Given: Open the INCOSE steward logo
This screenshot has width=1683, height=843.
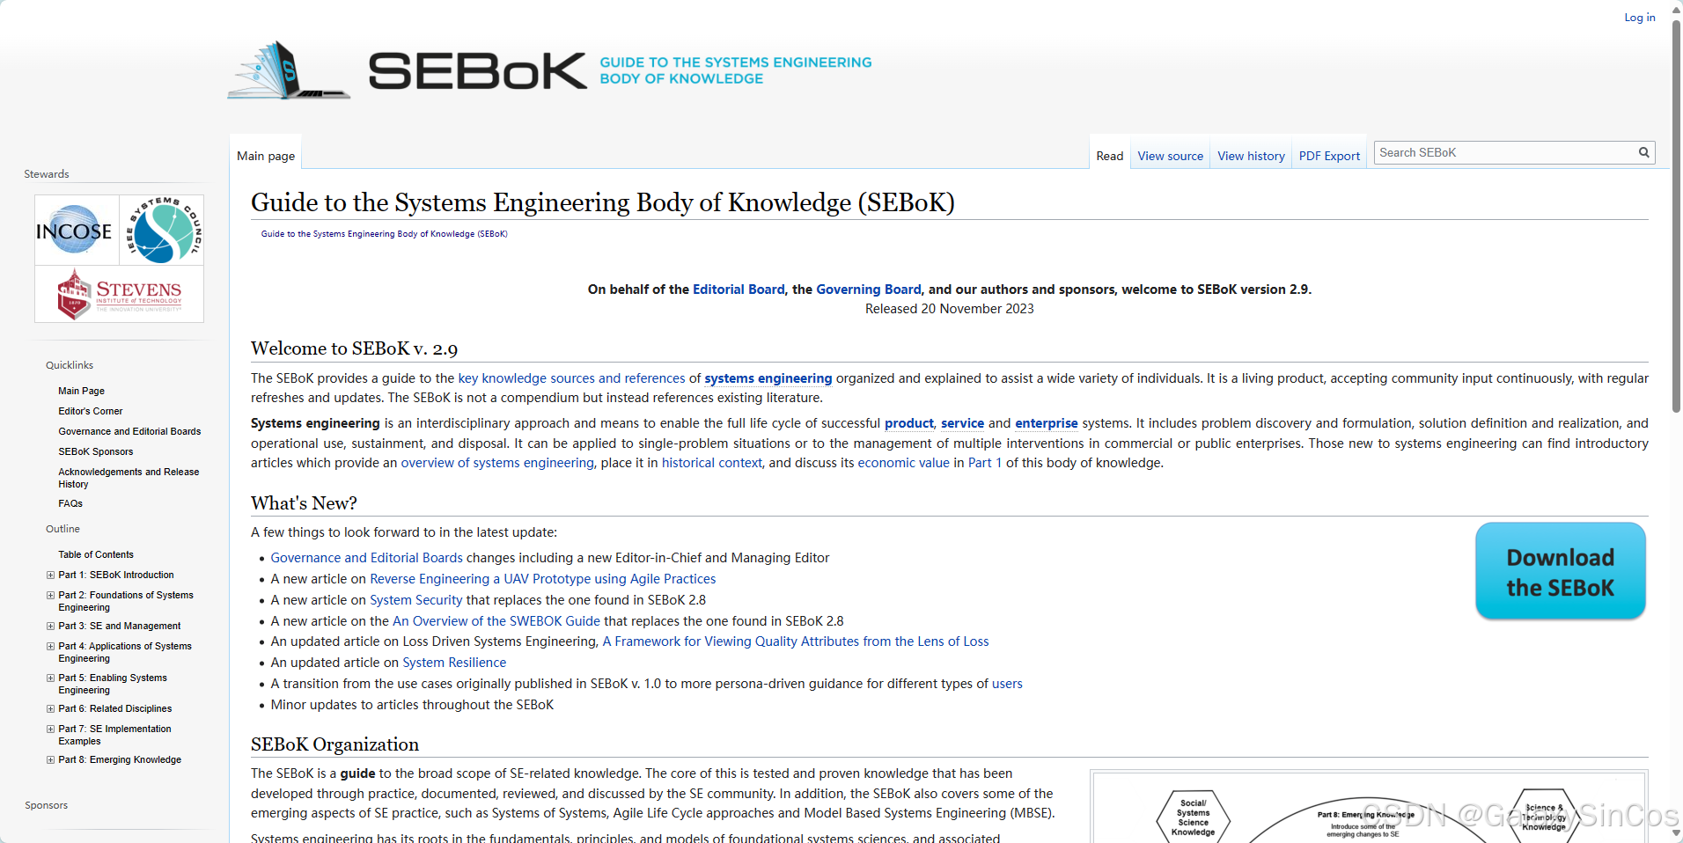Looking at the screenshot, I should (76, 231).
